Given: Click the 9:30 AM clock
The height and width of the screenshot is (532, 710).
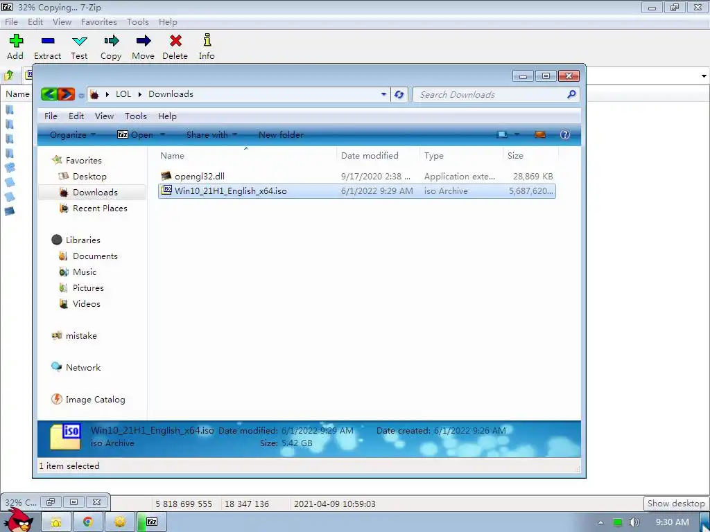Looking at the screenshot, I should [x=672, y=522].
